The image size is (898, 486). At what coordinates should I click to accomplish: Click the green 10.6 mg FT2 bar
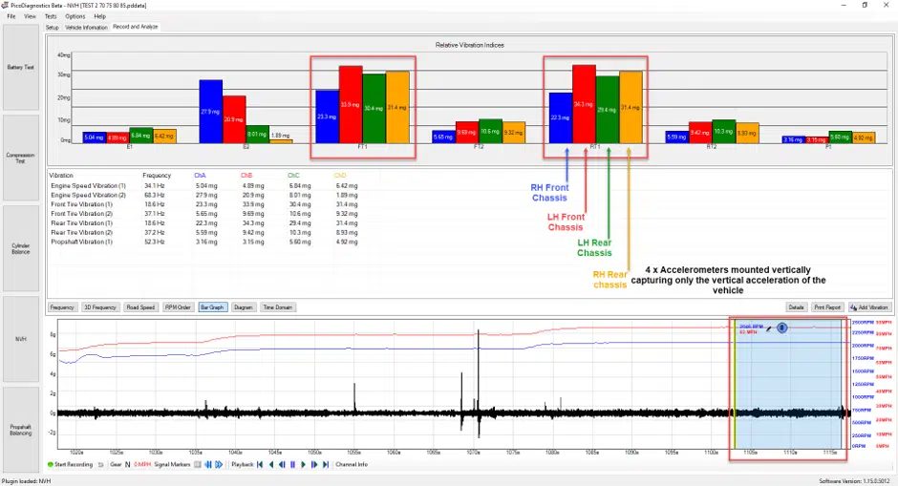(x=490, y=131)
